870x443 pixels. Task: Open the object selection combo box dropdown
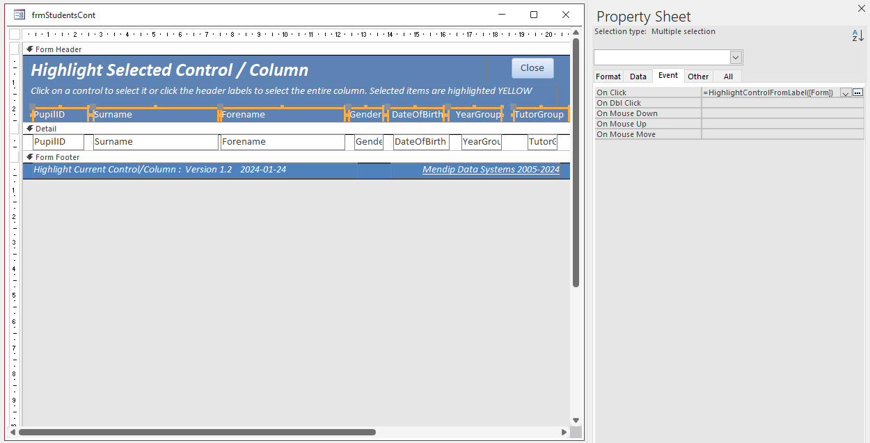coord(736,57)
